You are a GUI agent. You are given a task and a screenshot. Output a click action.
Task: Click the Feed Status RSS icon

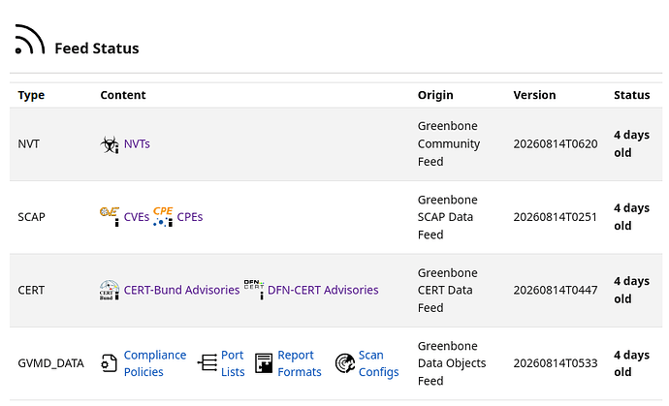coord(30,40)
